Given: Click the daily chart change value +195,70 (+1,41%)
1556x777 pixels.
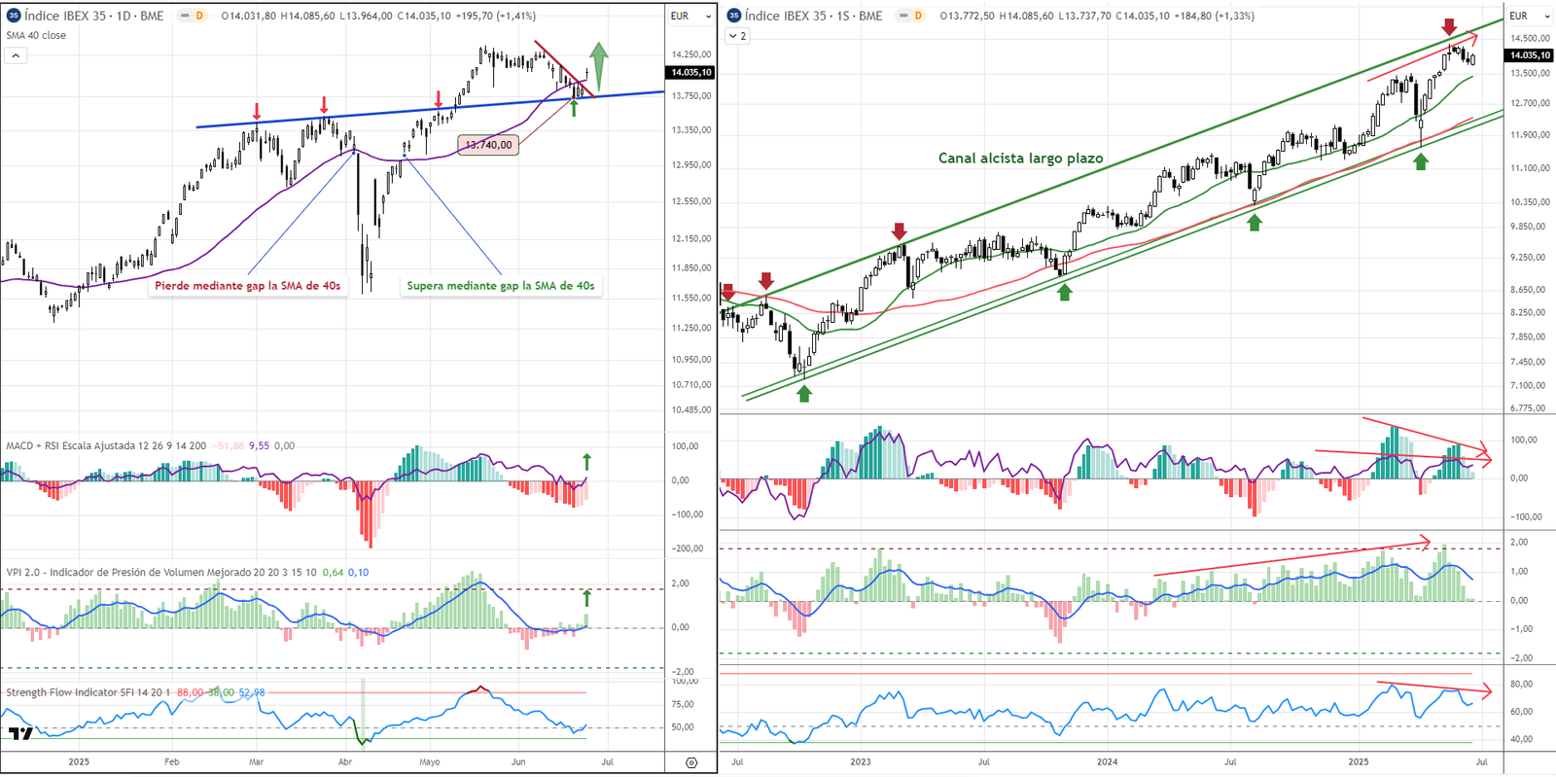Looking at the screenshot, I should point(495,16).
